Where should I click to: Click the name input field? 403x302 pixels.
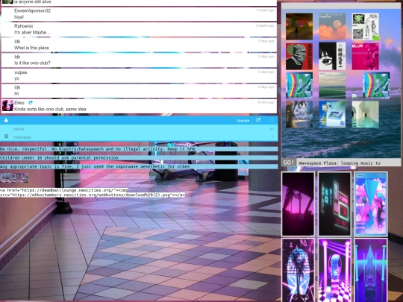139,129
